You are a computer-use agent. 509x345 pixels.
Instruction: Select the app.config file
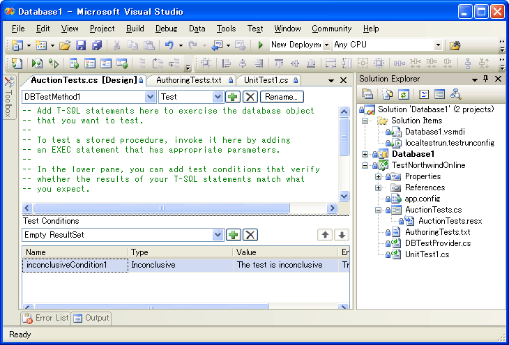click(x=423, y=199)
